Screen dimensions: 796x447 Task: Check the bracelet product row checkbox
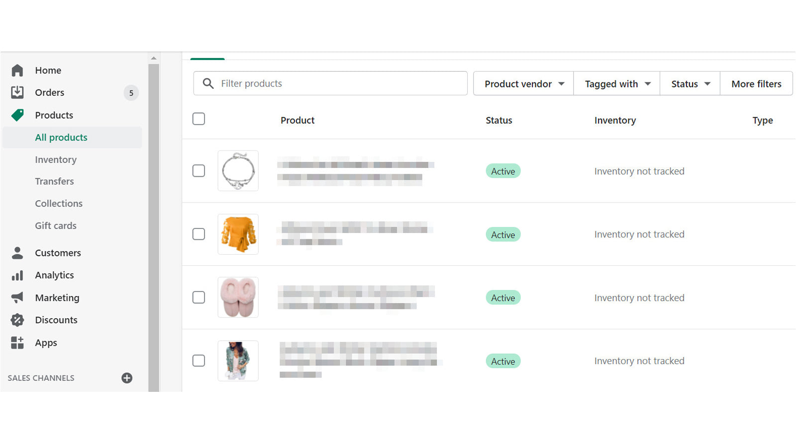(199, 171)
